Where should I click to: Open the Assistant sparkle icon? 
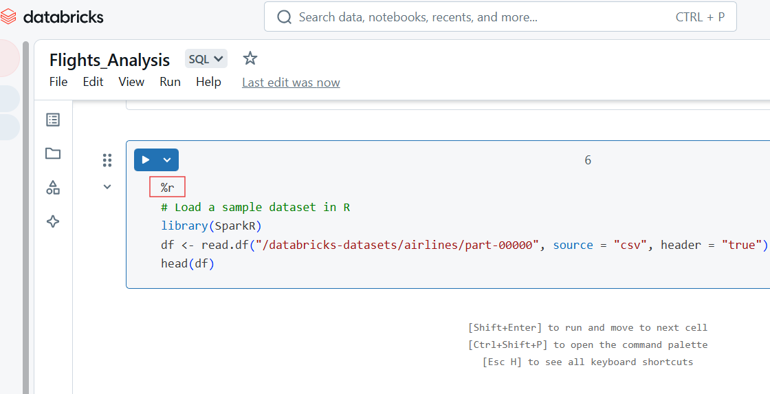(x=53, y=221)
